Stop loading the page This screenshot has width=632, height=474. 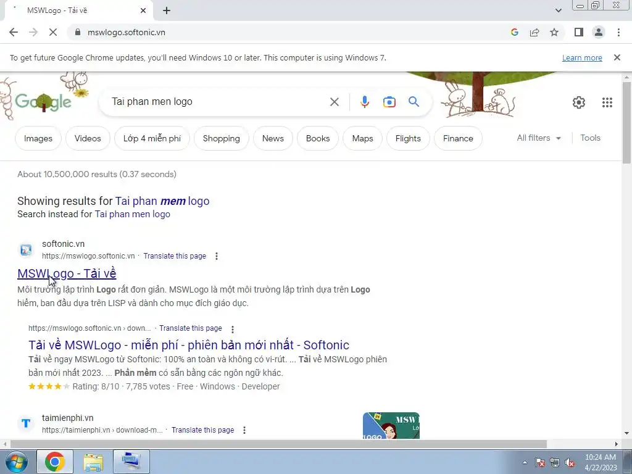tap(53, 32)
